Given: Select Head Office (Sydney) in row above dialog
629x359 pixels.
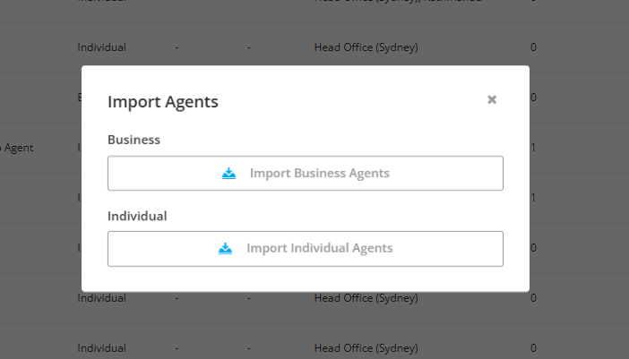Looking at the screenshot, I should click(x=366, y=47).
